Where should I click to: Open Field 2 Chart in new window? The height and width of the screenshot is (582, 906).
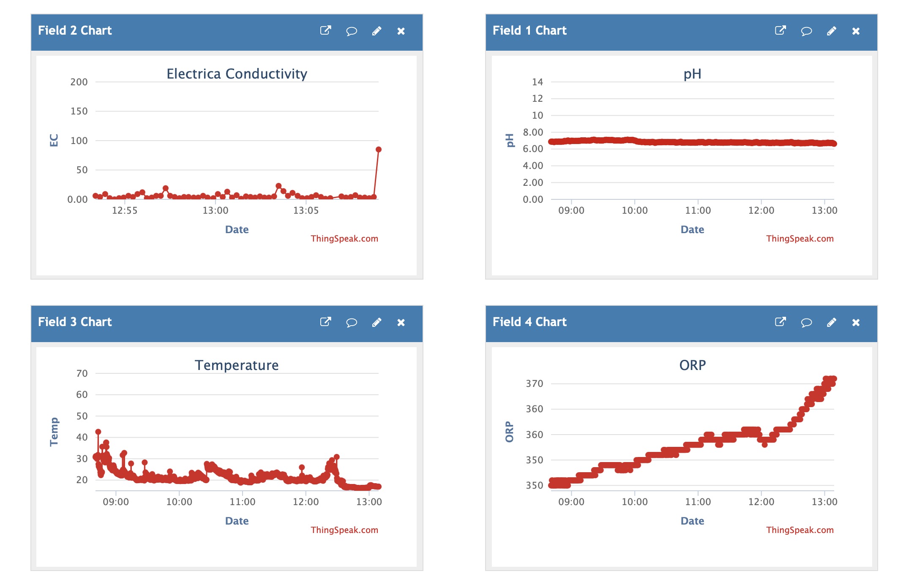(325, 30)
